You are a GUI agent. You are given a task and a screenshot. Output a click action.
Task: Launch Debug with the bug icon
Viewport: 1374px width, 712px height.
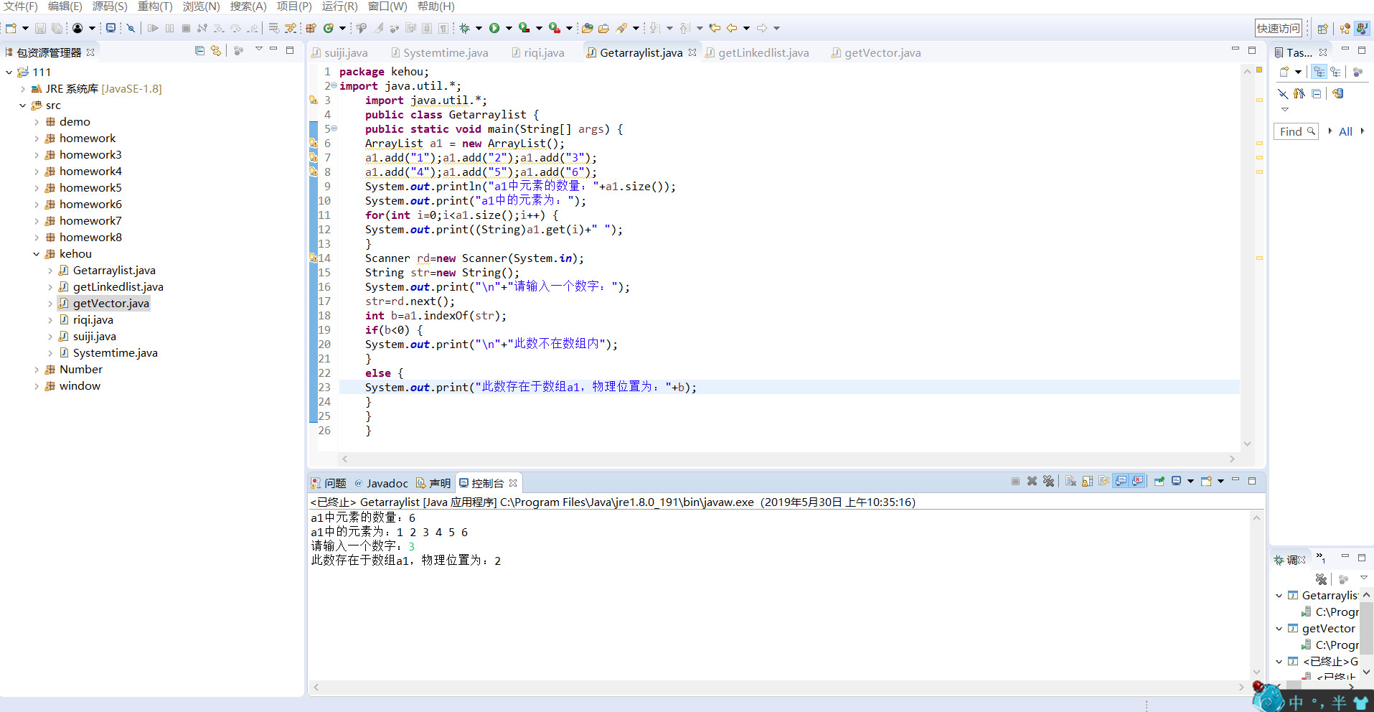tap(465, 28)
